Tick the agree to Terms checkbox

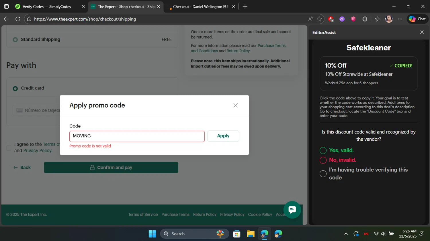pos(9,148)
